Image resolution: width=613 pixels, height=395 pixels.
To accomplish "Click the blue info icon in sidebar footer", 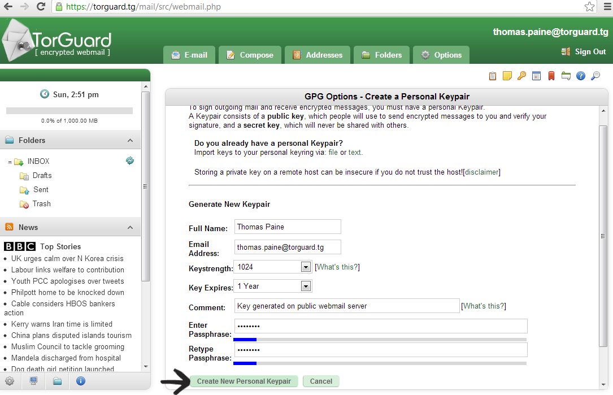I will click(x=81, y=381).
